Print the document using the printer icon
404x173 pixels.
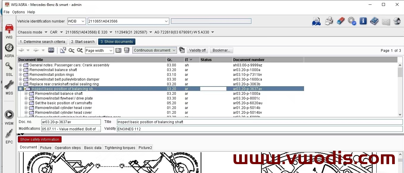click(x=329, y=21)
